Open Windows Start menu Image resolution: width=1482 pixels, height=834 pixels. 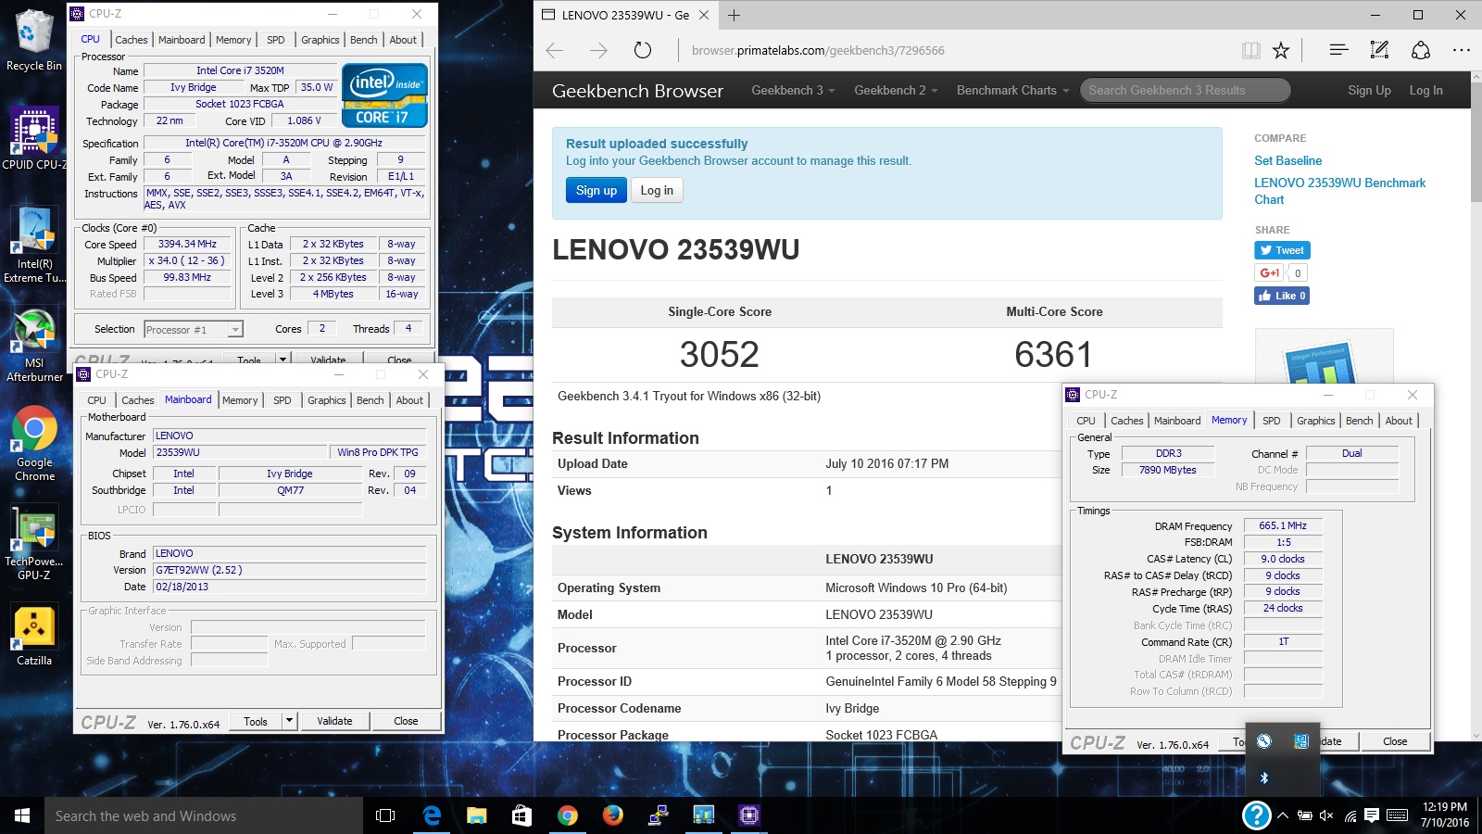coord(22,815)
